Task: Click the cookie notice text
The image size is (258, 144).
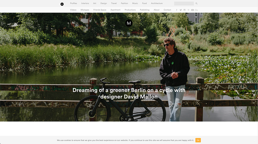Action: coord(125,140)
